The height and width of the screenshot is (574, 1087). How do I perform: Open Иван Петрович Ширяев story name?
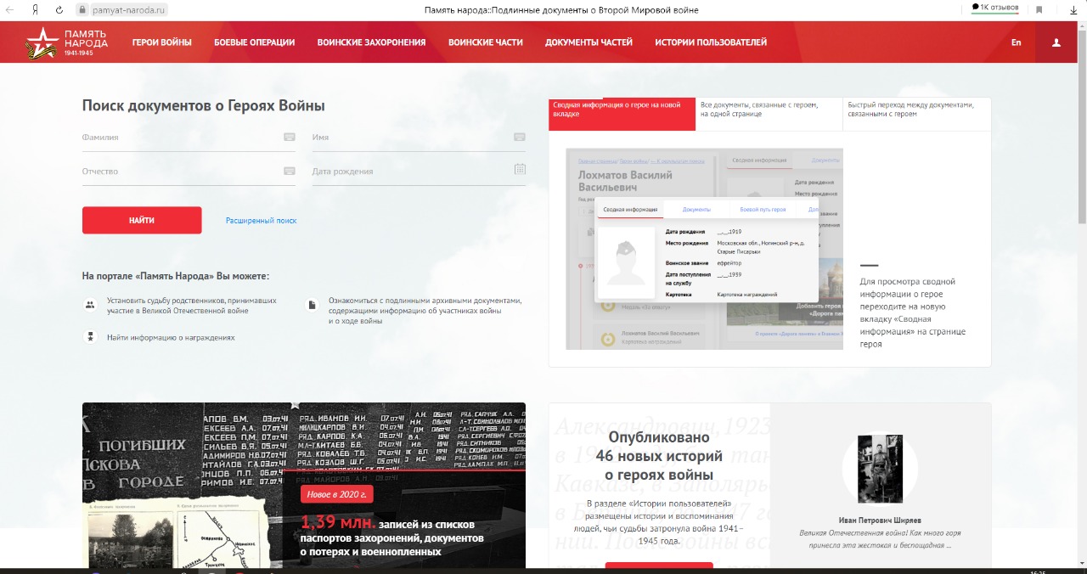[880, 521]
